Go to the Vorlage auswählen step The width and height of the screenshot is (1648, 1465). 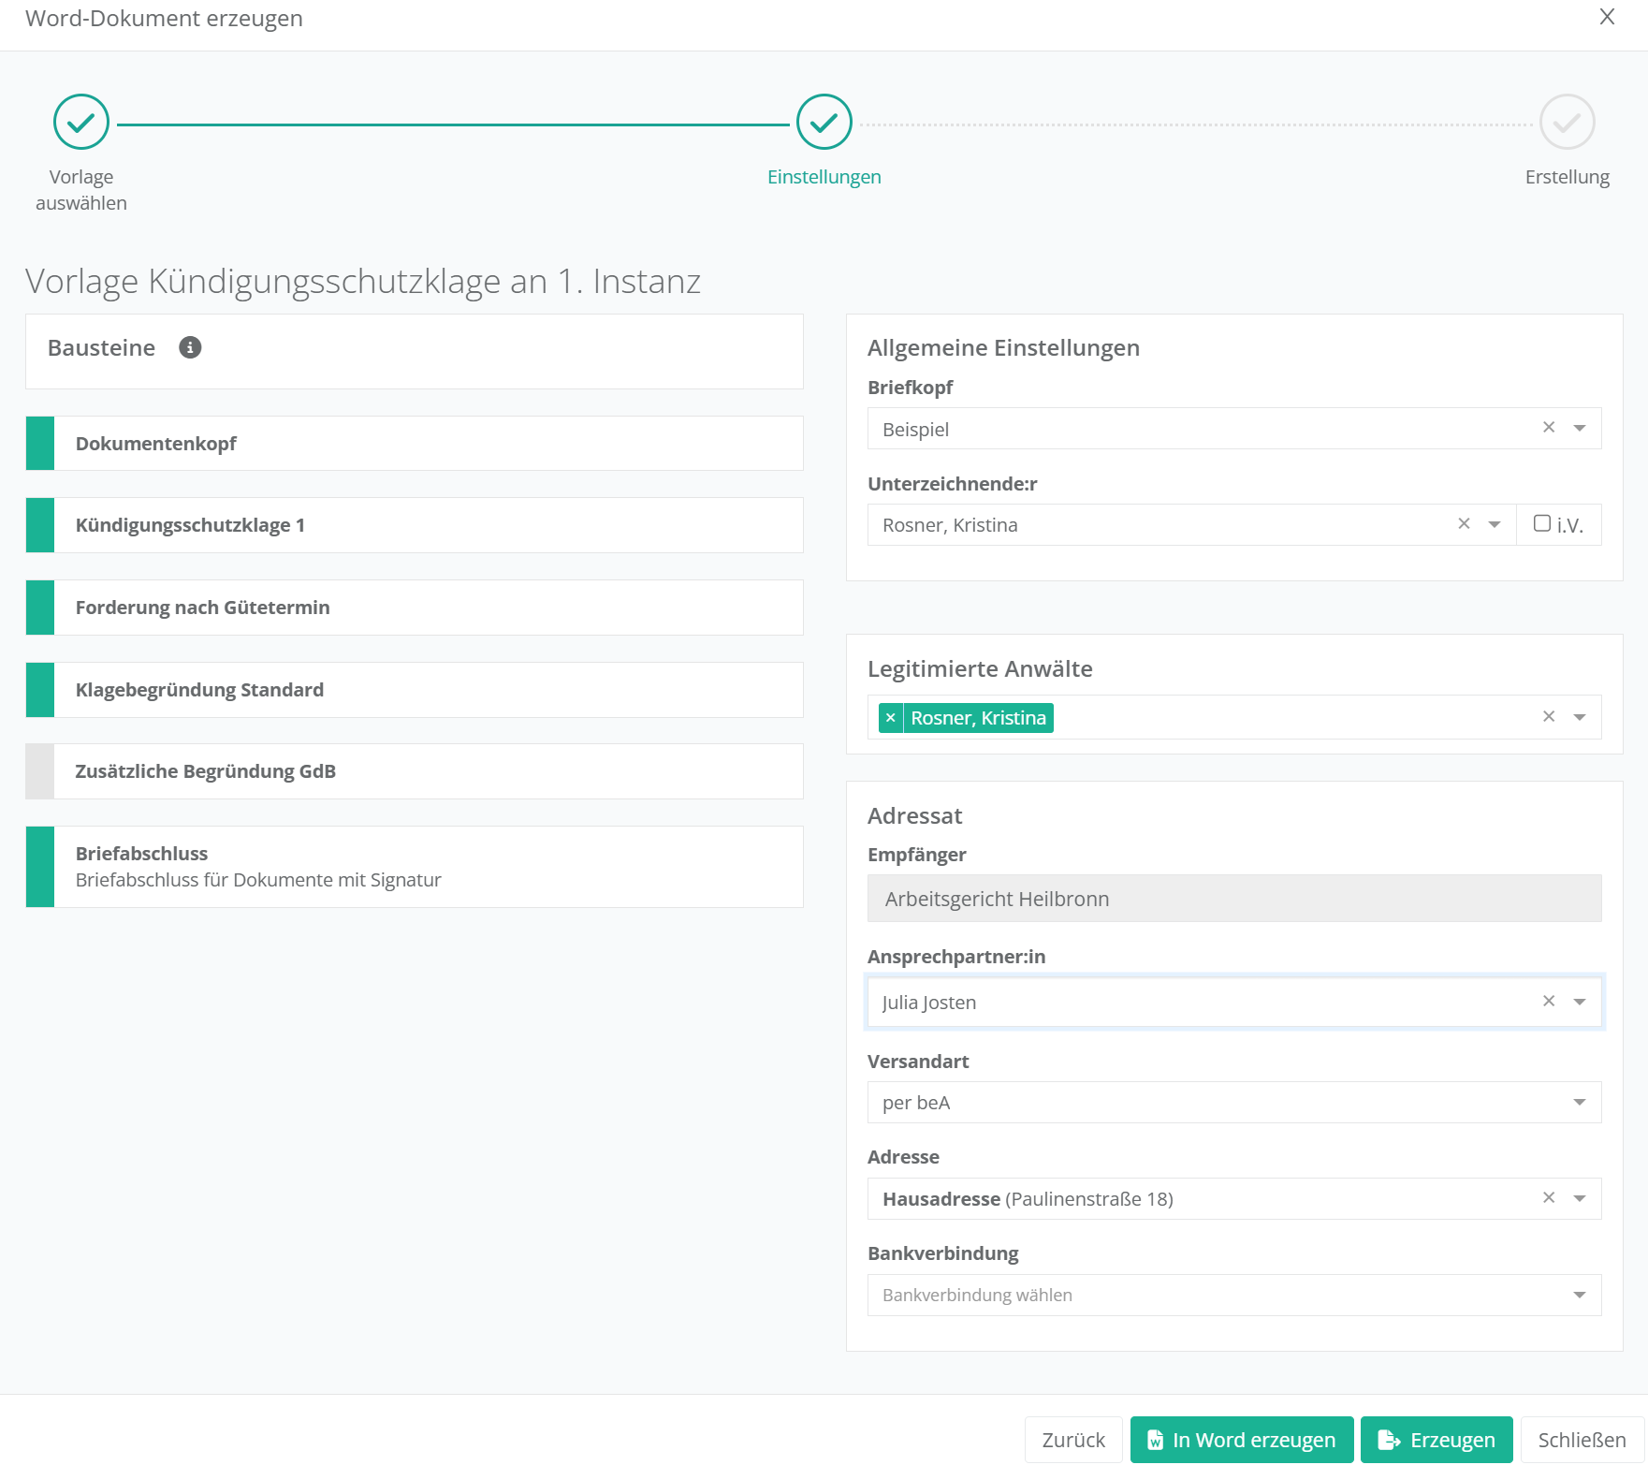click(81, 123)
